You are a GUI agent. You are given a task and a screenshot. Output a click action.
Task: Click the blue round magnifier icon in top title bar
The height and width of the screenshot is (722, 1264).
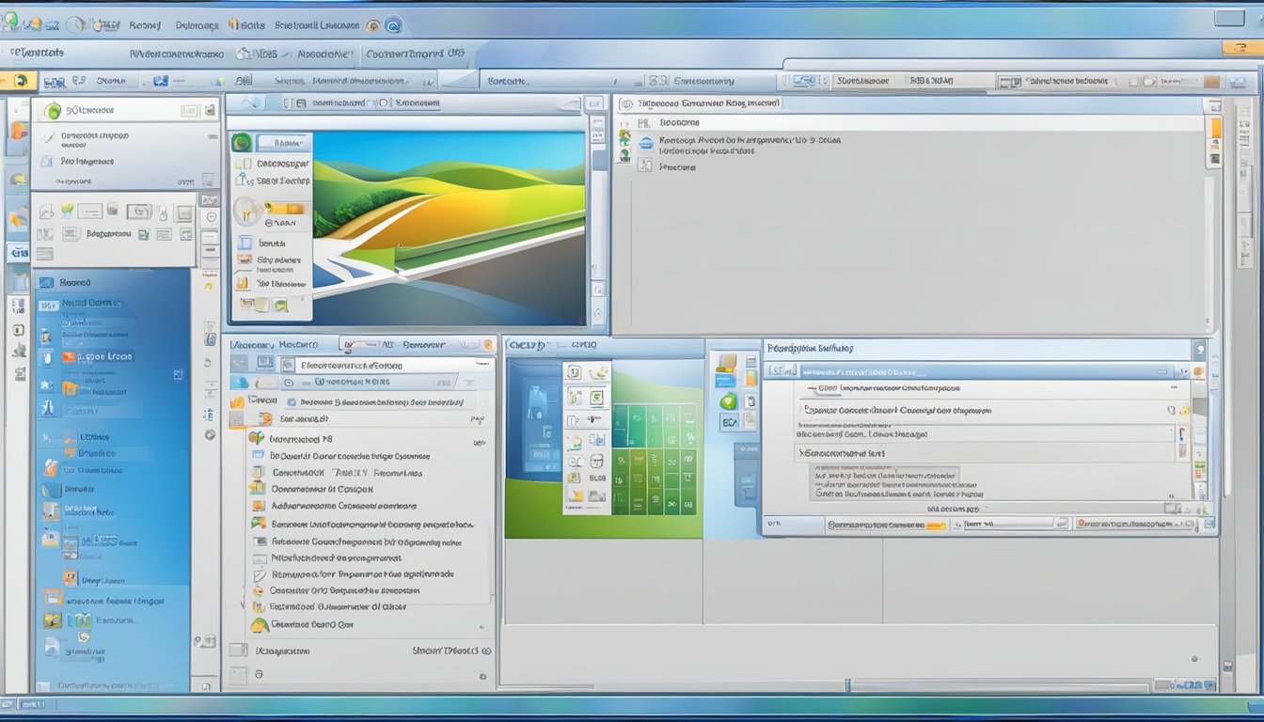click(x=392, y=25)
